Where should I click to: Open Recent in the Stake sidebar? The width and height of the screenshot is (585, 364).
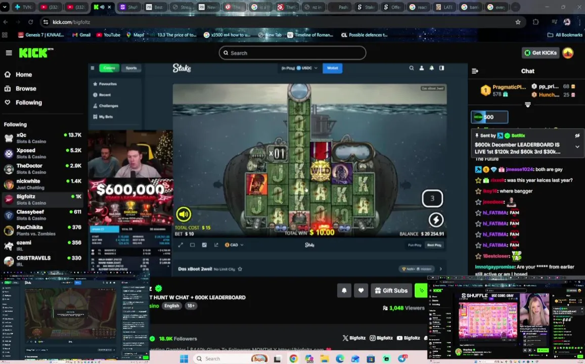[x=102, y=95]
